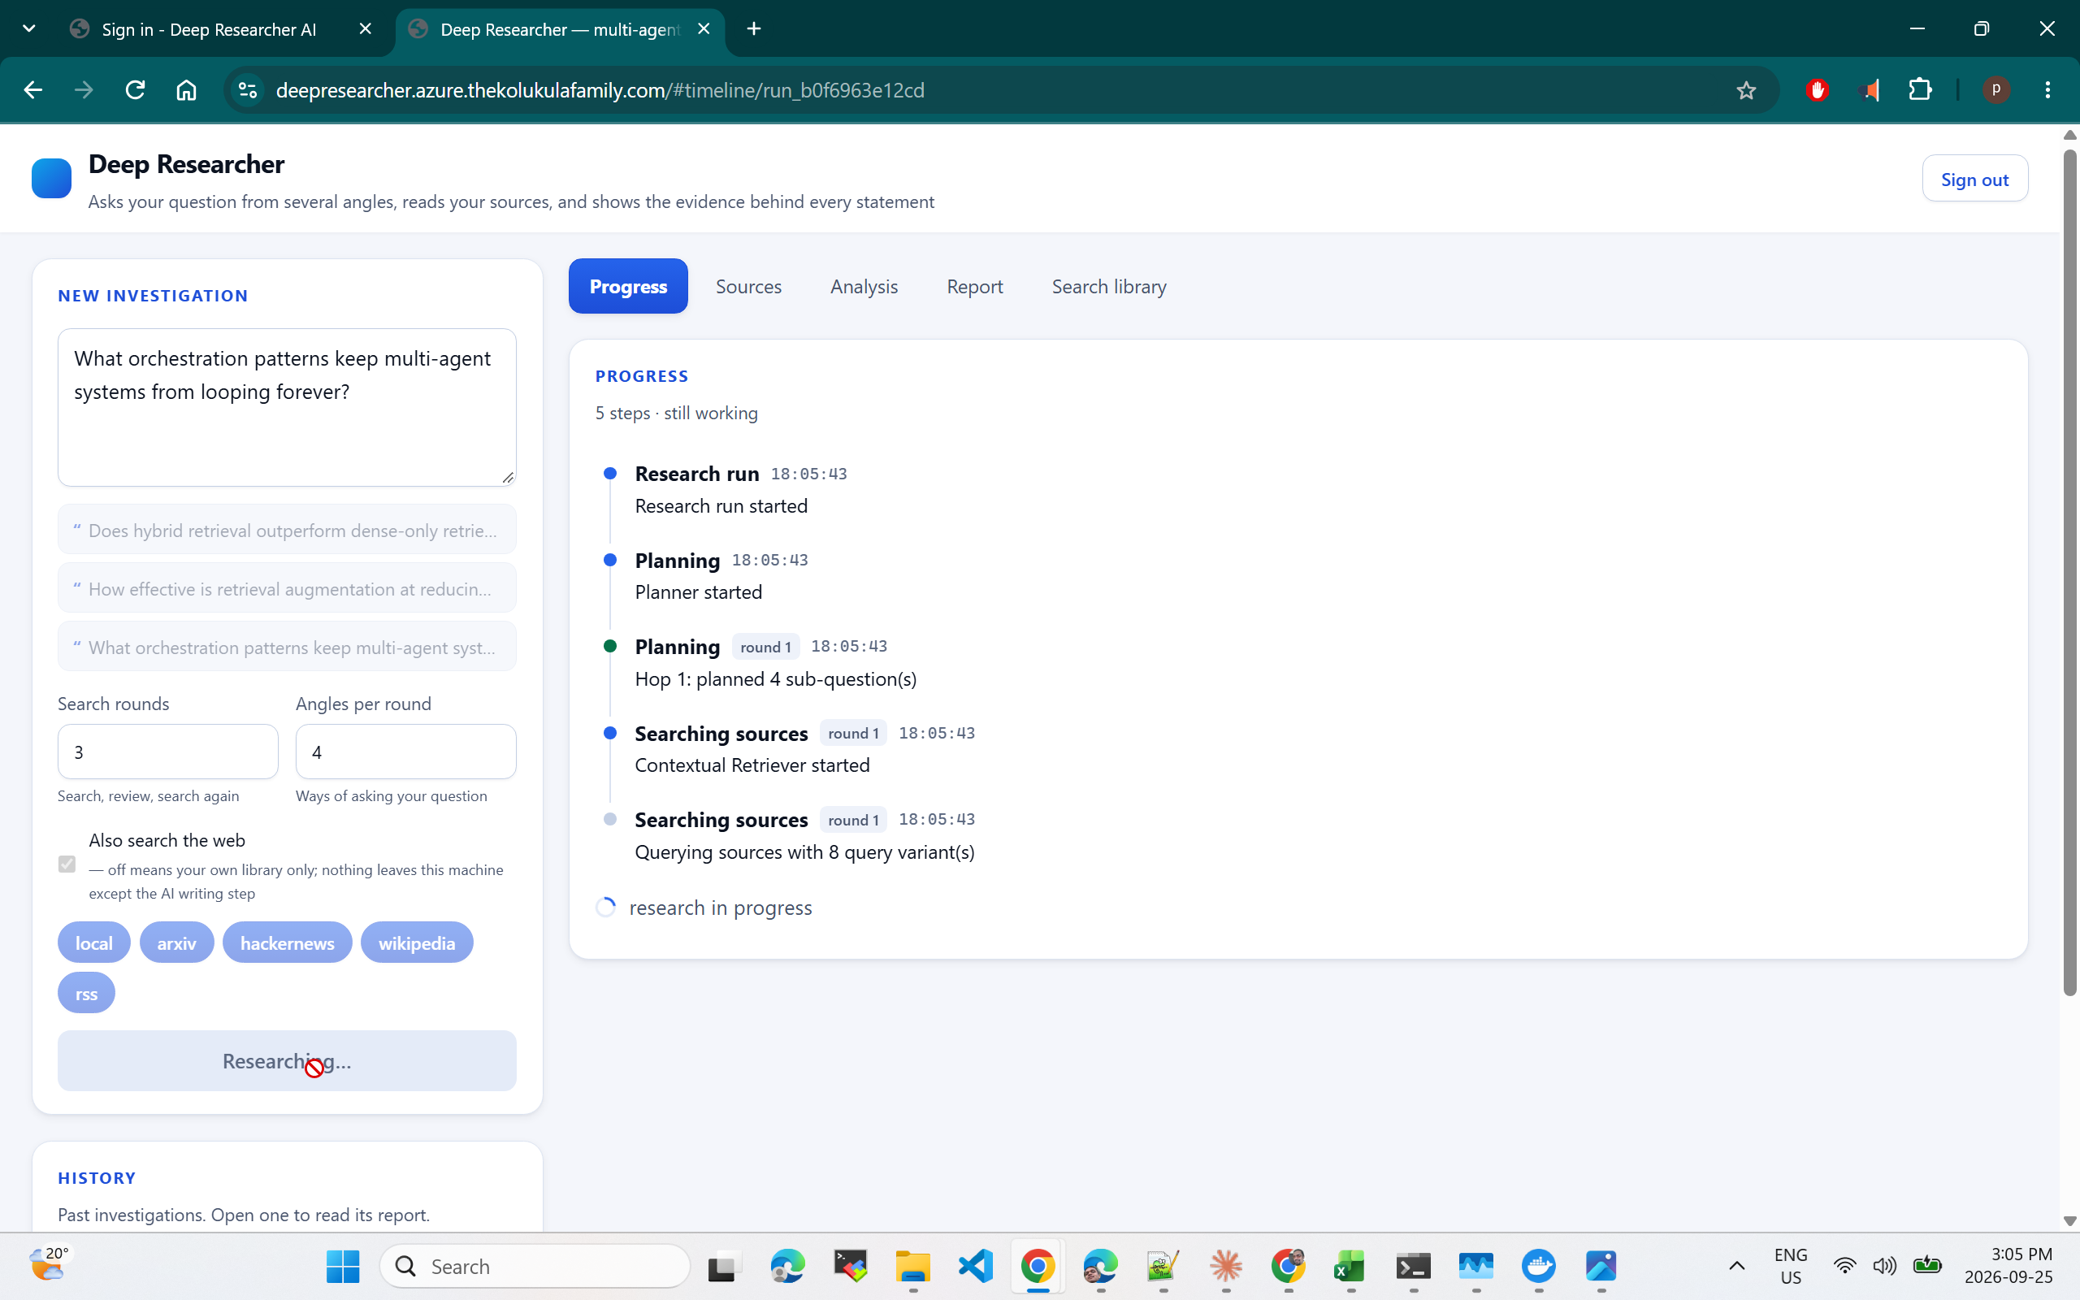Open Docker Desktop from the taskbar
This screenshot has height=1300, width=2080.
click(x=1539, y=1266)
